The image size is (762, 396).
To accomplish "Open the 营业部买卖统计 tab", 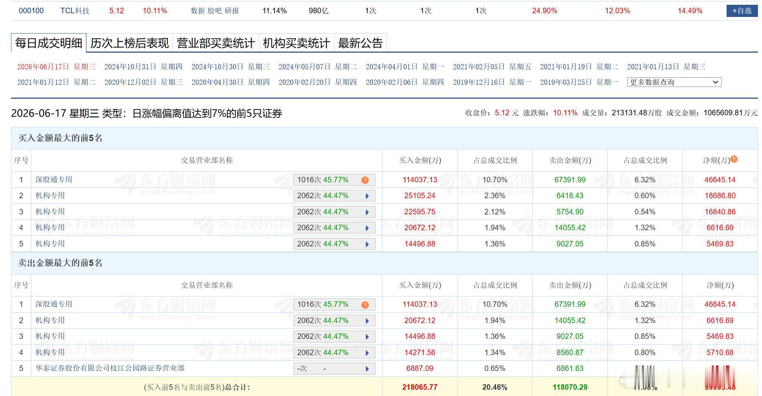I will 216,43.
